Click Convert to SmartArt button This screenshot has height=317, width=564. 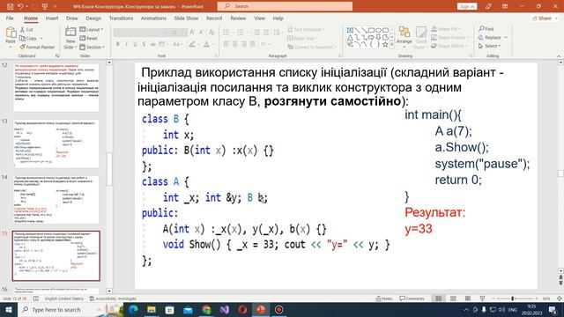(312, 47)
